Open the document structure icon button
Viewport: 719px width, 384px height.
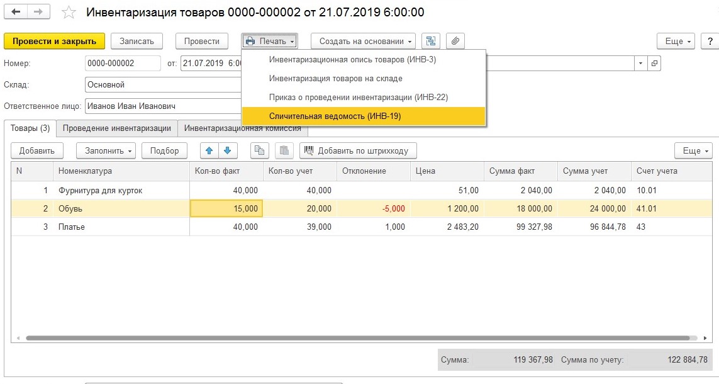pos(431,41)
